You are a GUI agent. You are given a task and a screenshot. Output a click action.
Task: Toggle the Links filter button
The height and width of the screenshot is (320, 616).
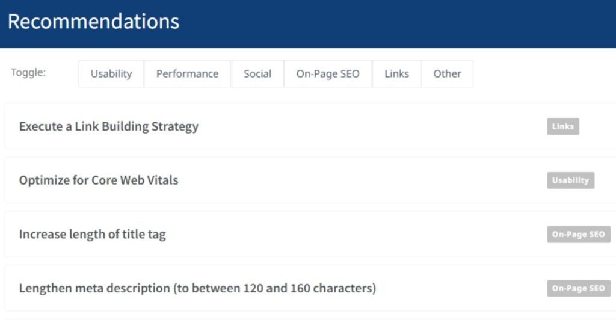tap(396, 74)
